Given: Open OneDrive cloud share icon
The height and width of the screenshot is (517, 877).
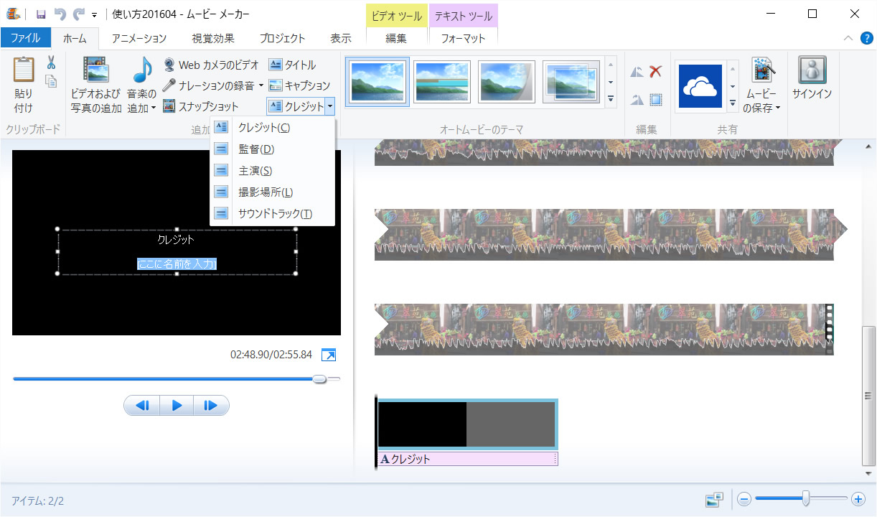Looking at the screenshot, I should pos(700,86).
